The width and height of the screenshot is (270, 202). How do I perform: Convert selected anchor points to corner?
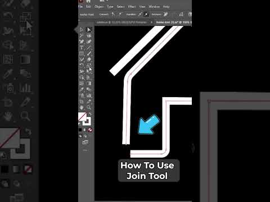(113, 14)
